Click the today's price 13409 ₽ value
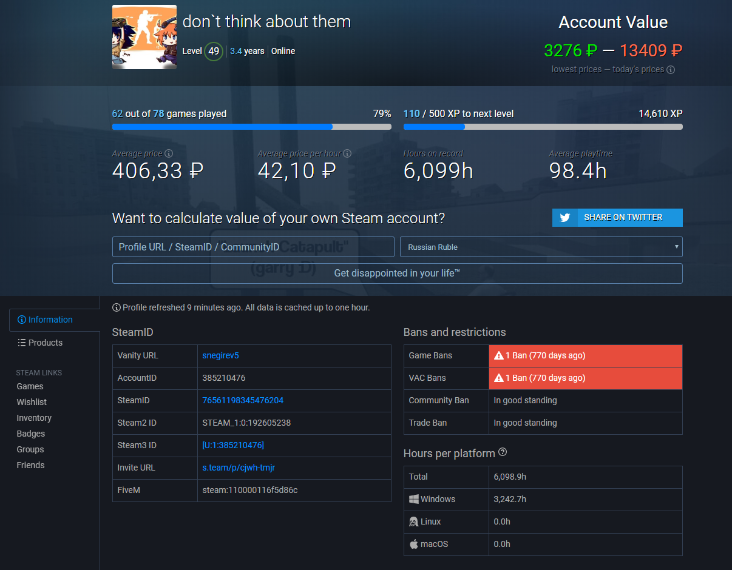This screenshot has height=570, width=732. pyautogui.click(x=651, y=50)
